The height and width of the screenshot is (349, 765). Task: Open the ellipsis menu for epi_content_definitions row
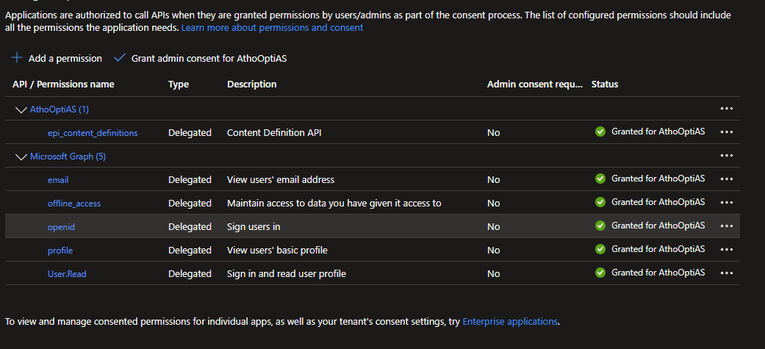pyautogui.click(x=727, y=132)
